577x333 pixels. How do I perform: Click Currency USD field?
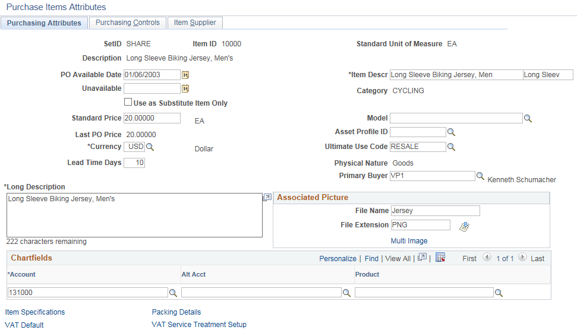[134, 147]
